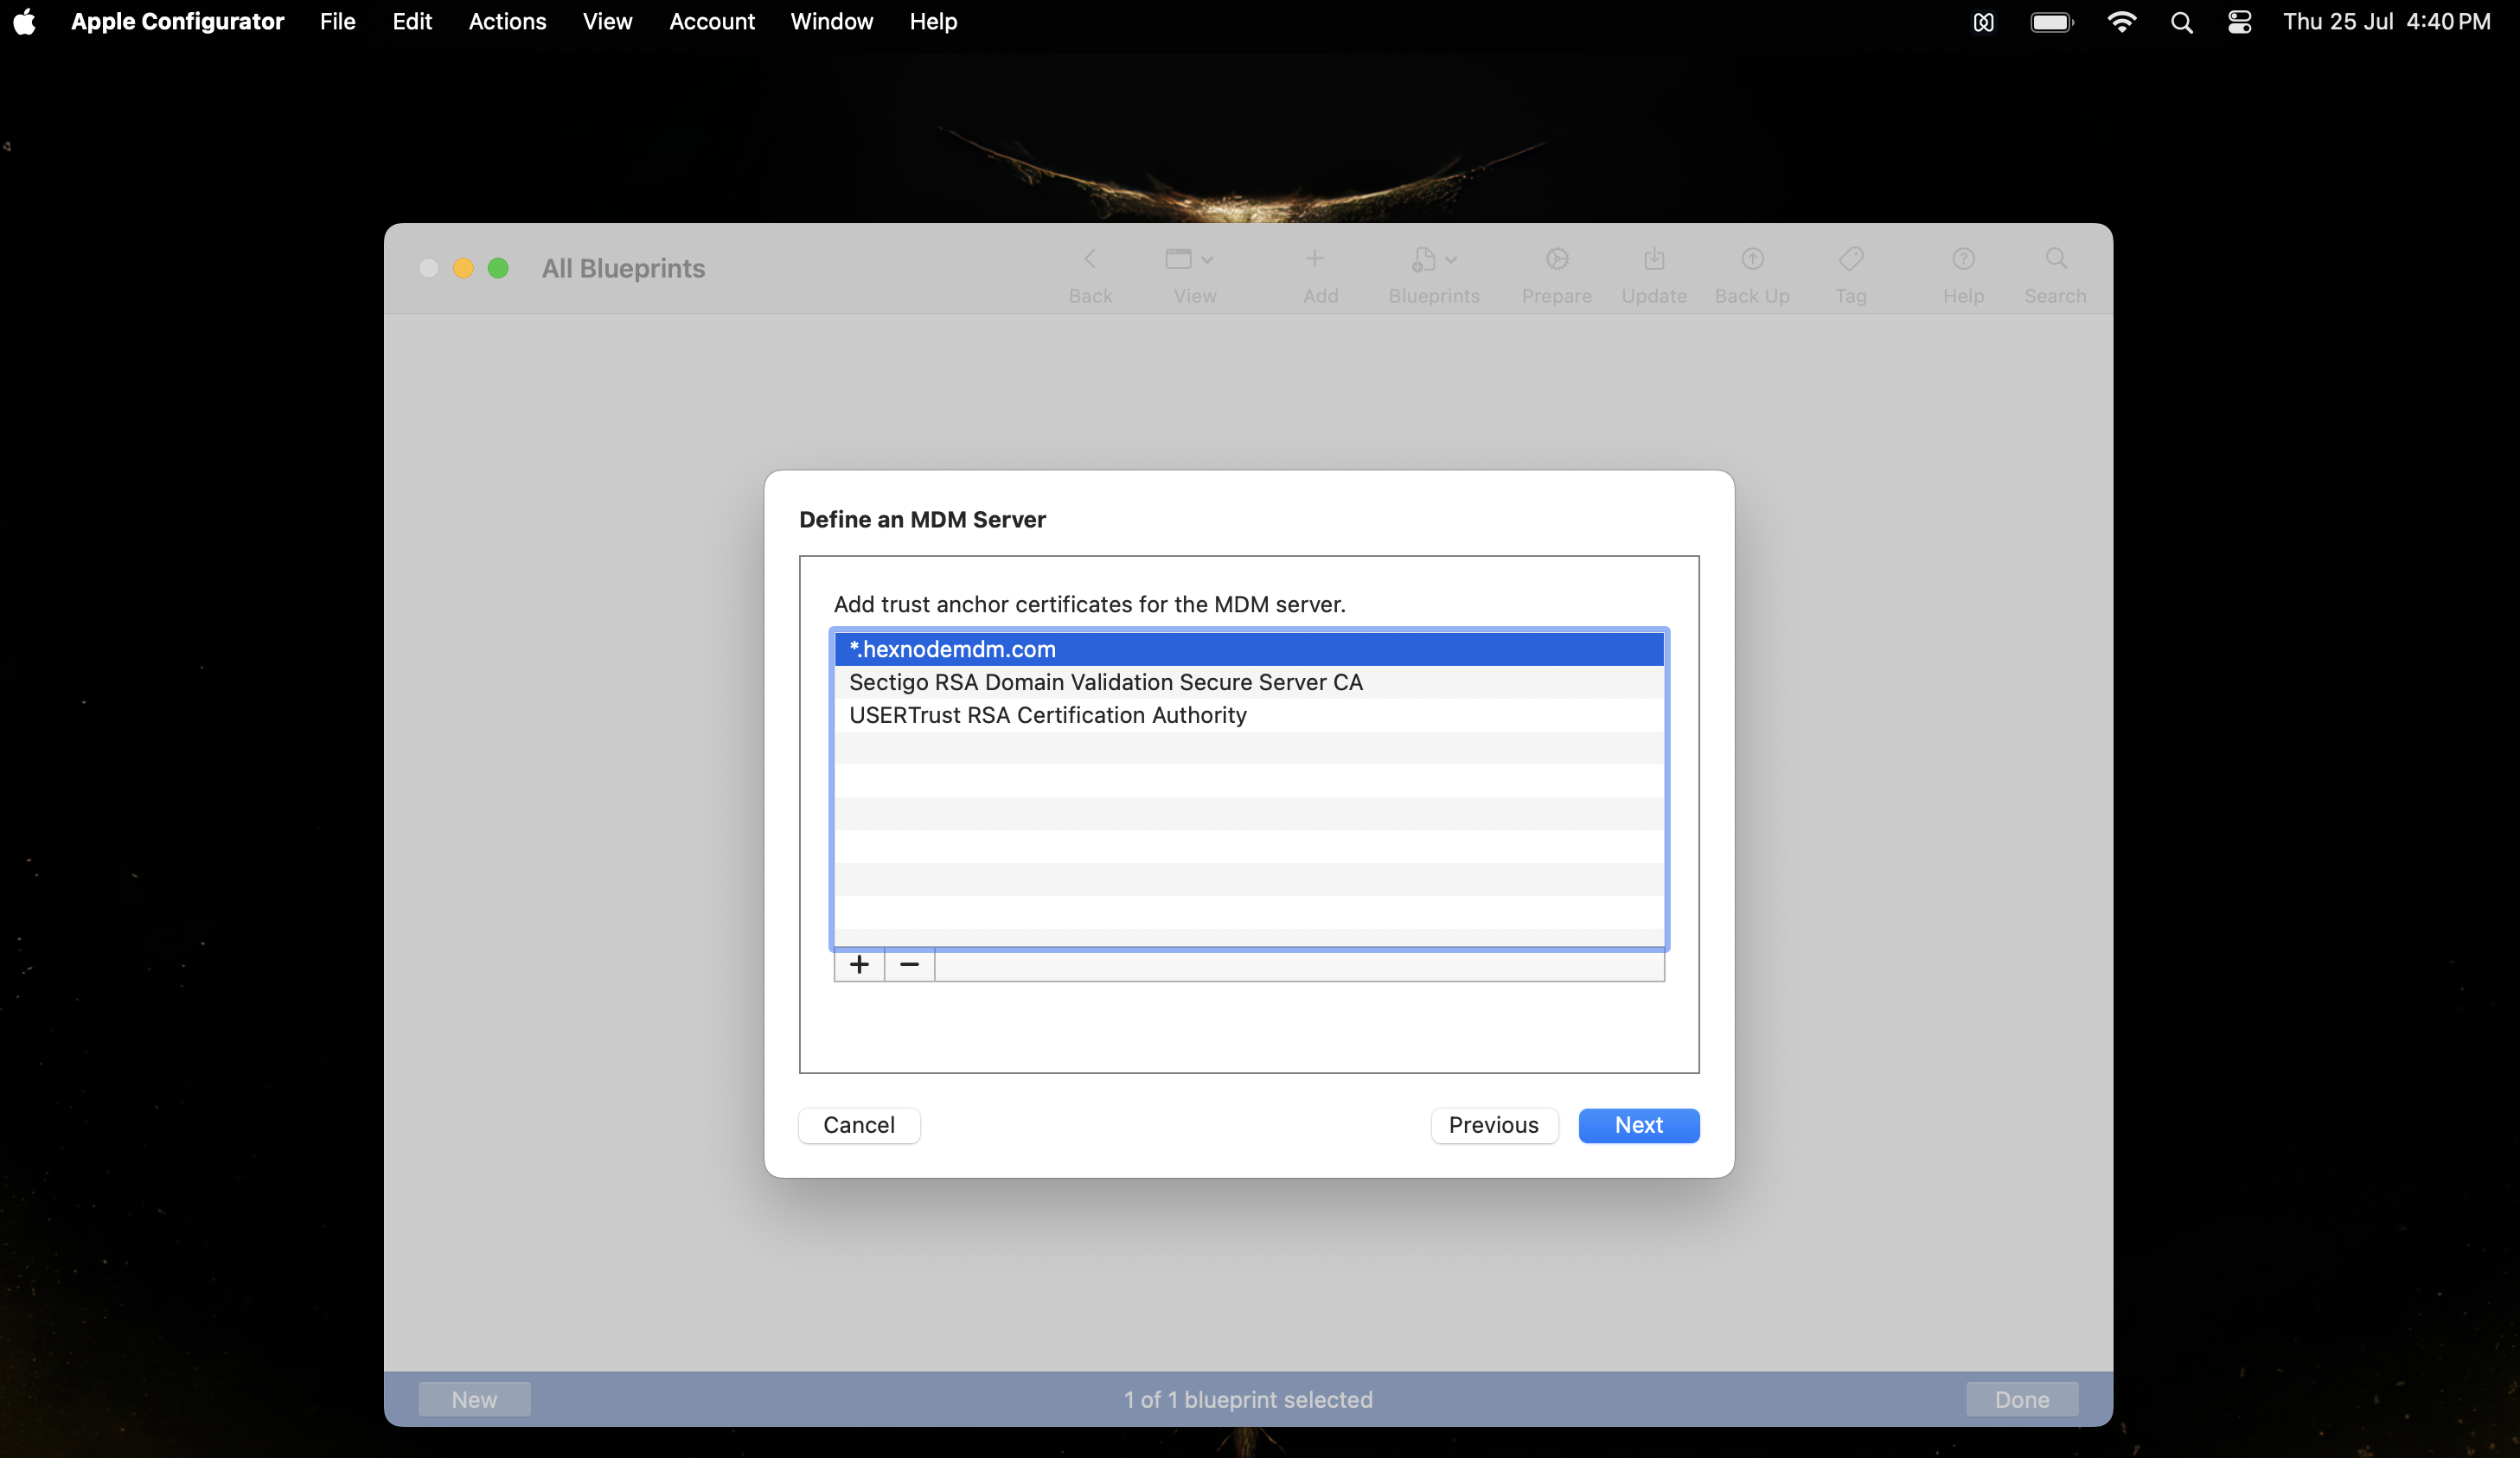Viewport: 2520px width, 1458px height.
Task: Cancel the MDM server dialog
Action: tap(859, 1125)
